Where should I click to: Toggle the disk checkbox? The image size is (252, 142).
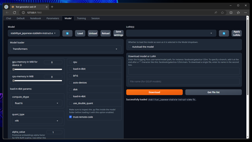coord(70,89)
